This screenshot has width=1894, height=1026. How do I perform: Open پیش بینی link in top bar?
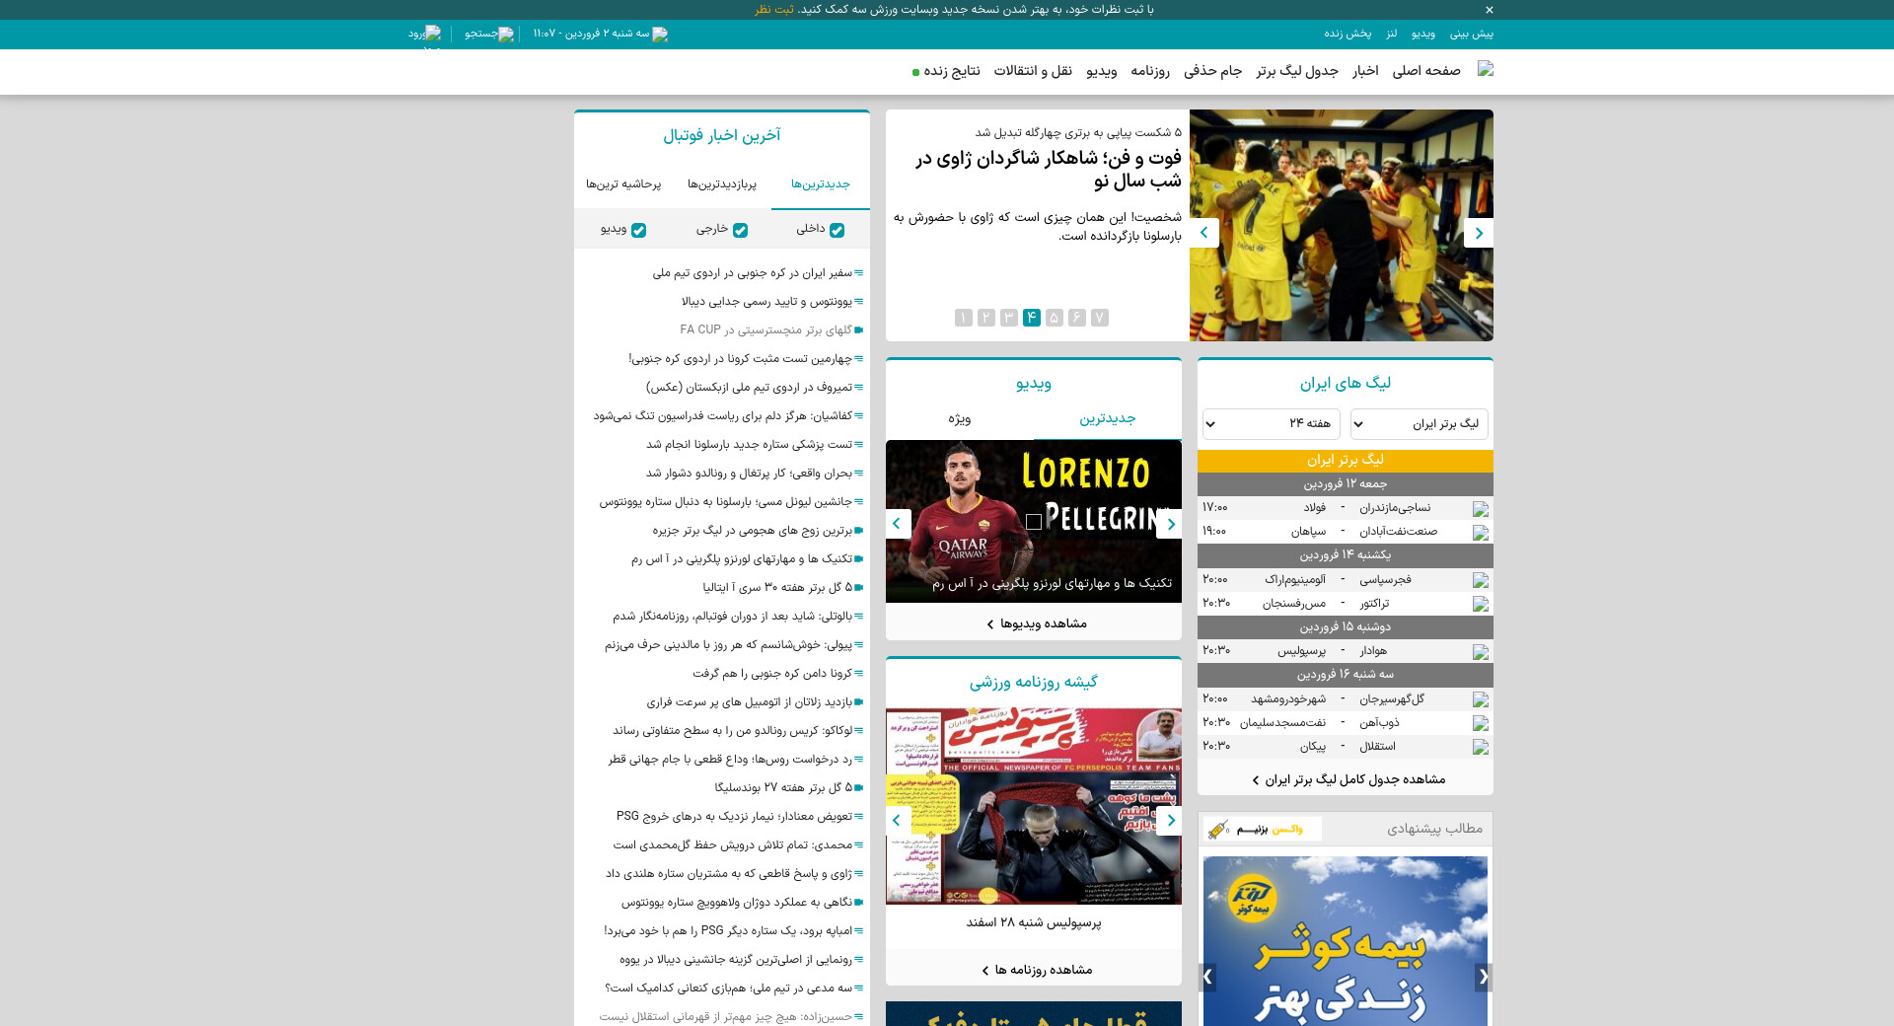click(1472, 34)
